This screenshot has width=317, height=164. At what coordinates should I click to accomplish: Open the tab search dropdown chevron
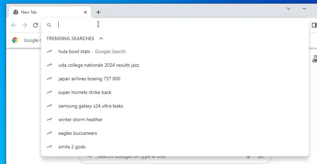tap(289, 9)
